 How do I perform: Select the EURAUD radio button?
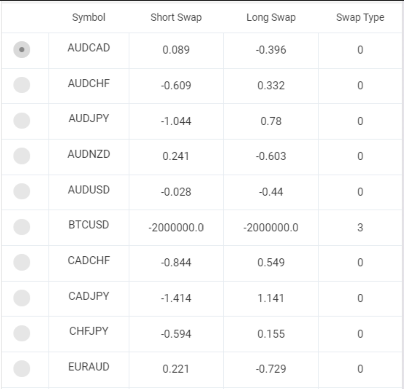point(22,369)
